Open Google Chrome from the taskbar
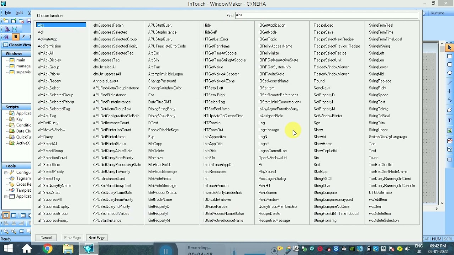Screen dimensions: 454x255 [x=47, y=249]
